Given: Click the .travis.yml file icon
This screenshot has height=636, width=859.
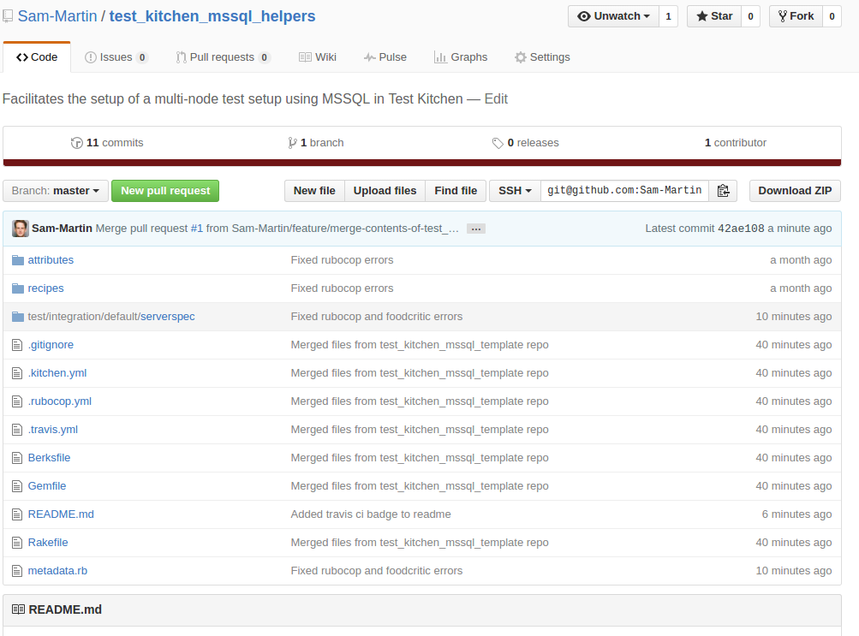Looking at the screenshot, I should (17, 430).
